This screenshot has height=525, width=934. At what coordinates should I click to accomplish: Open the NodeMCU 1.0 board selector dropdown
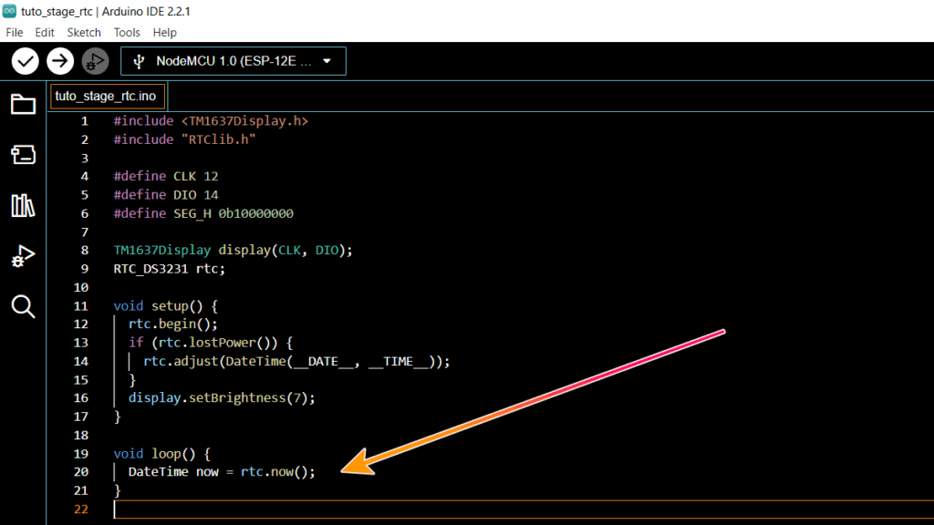tap(233, 61)
